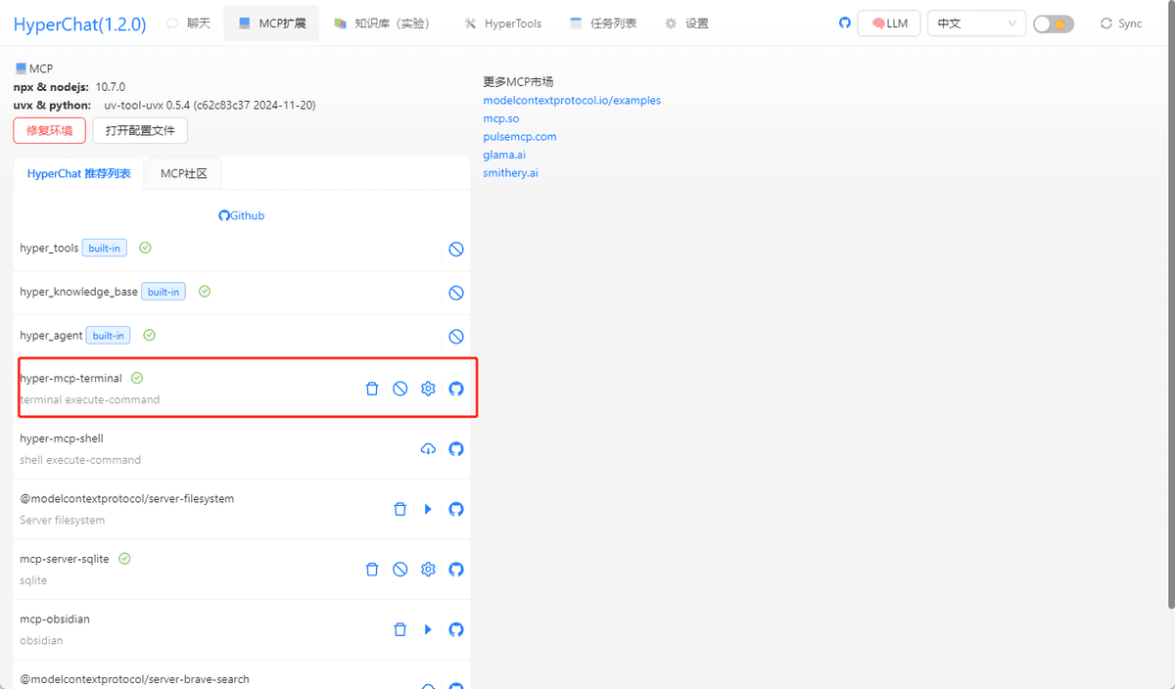
Task: Click the 'Server filesystem' description text
Action: (x=63, y=521)
